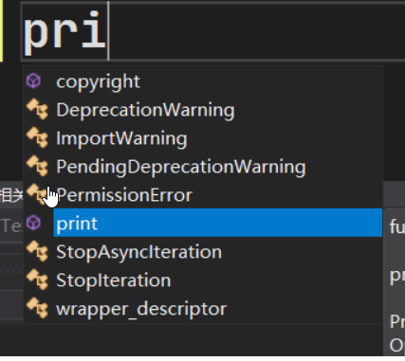The image size is (405, 361).
Task: Select PendingDeprecationWarning suggestion
Action: 202,167
